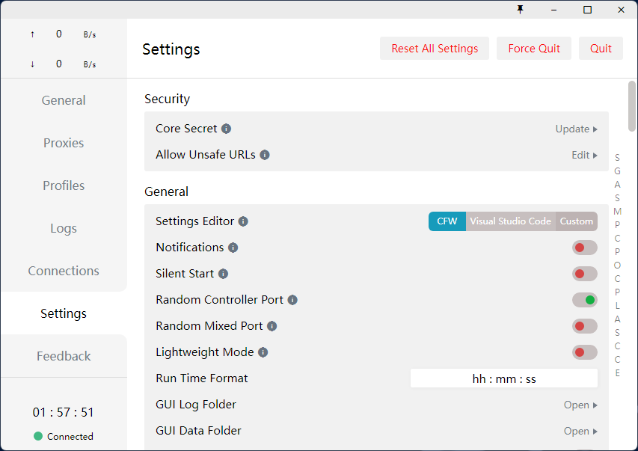Click info icon next to Lightweight Mode
The image size is (638, 451).
pyautogui.click(x=263, y=352)
